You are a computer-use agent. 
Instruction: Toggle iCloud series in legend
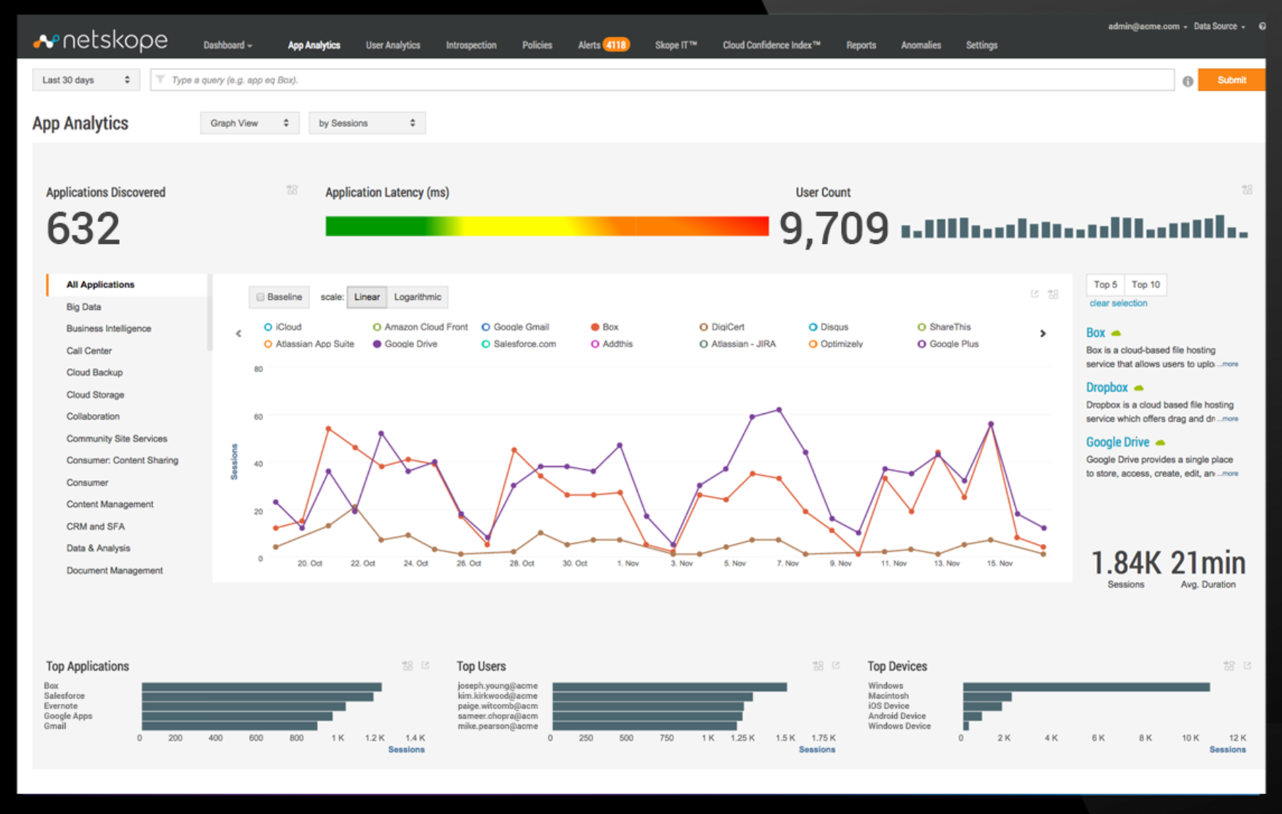pyautogui.click(x=282, y=327)
